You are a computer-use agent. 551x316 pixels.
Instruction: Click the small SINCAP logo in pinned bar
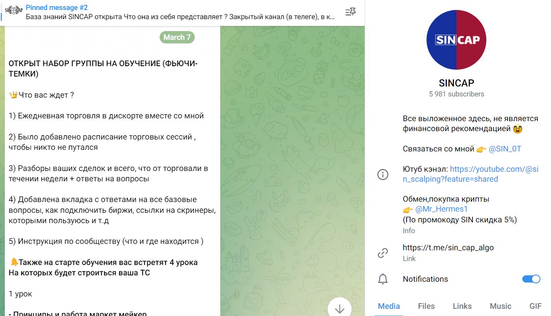tap(14, 10)
